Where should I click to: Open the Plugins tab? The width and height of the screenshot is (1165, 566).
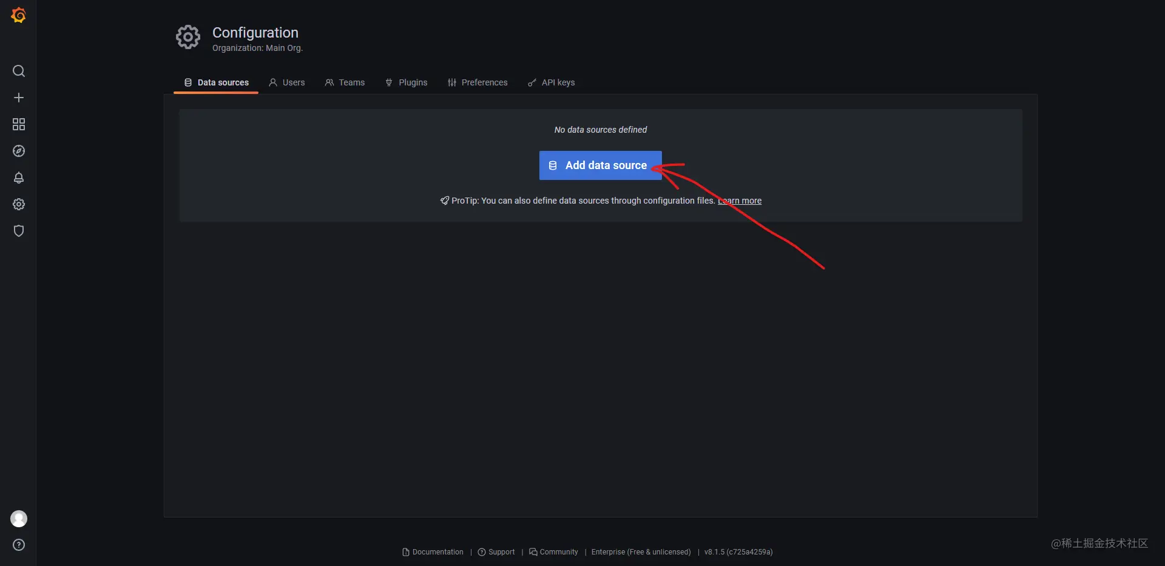407,82
